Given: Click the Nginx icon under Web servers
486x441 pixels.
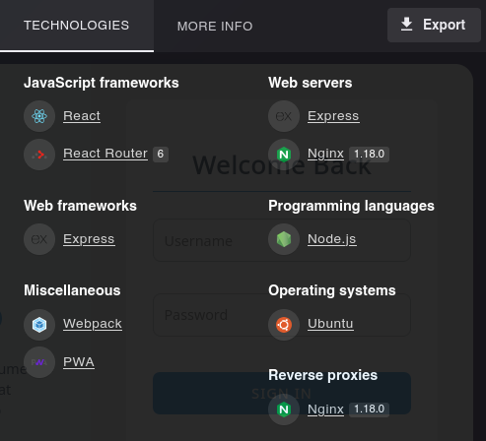Looking at the screenshot, I should tap(284, 155).
